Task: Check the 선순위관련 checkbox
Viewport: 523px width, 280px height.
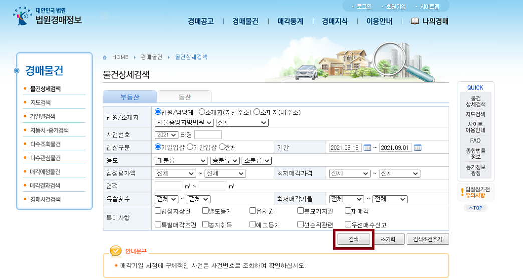Action: pos(300,224)
